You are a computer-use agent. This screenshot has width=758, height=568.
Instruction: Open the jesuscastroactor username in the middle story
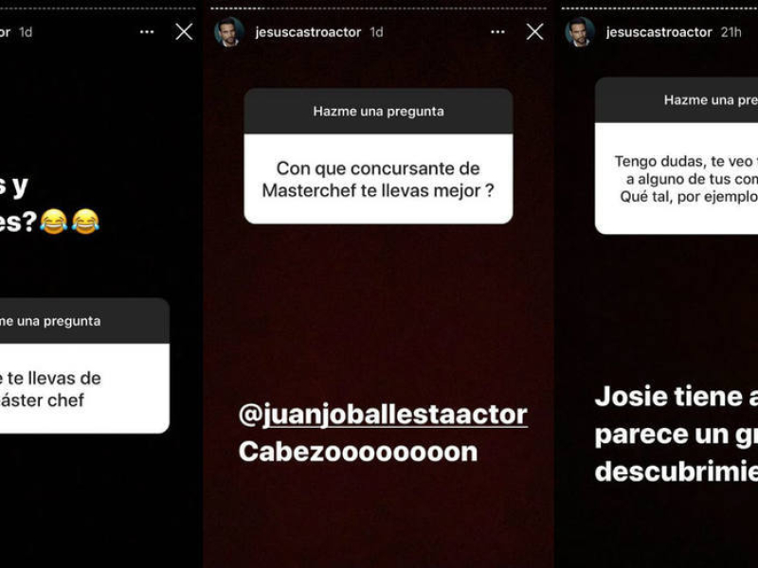click(x=308, y=32)
